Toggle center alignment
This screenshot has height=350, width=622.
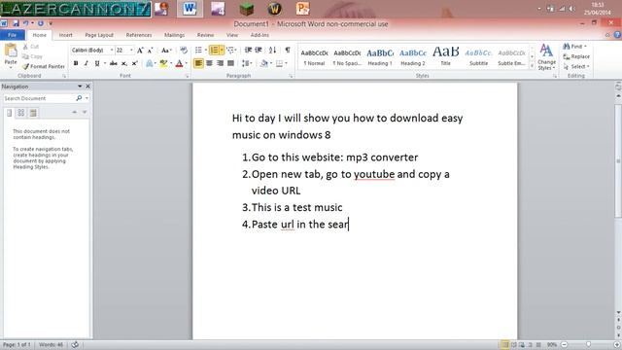tap(210, 63)
